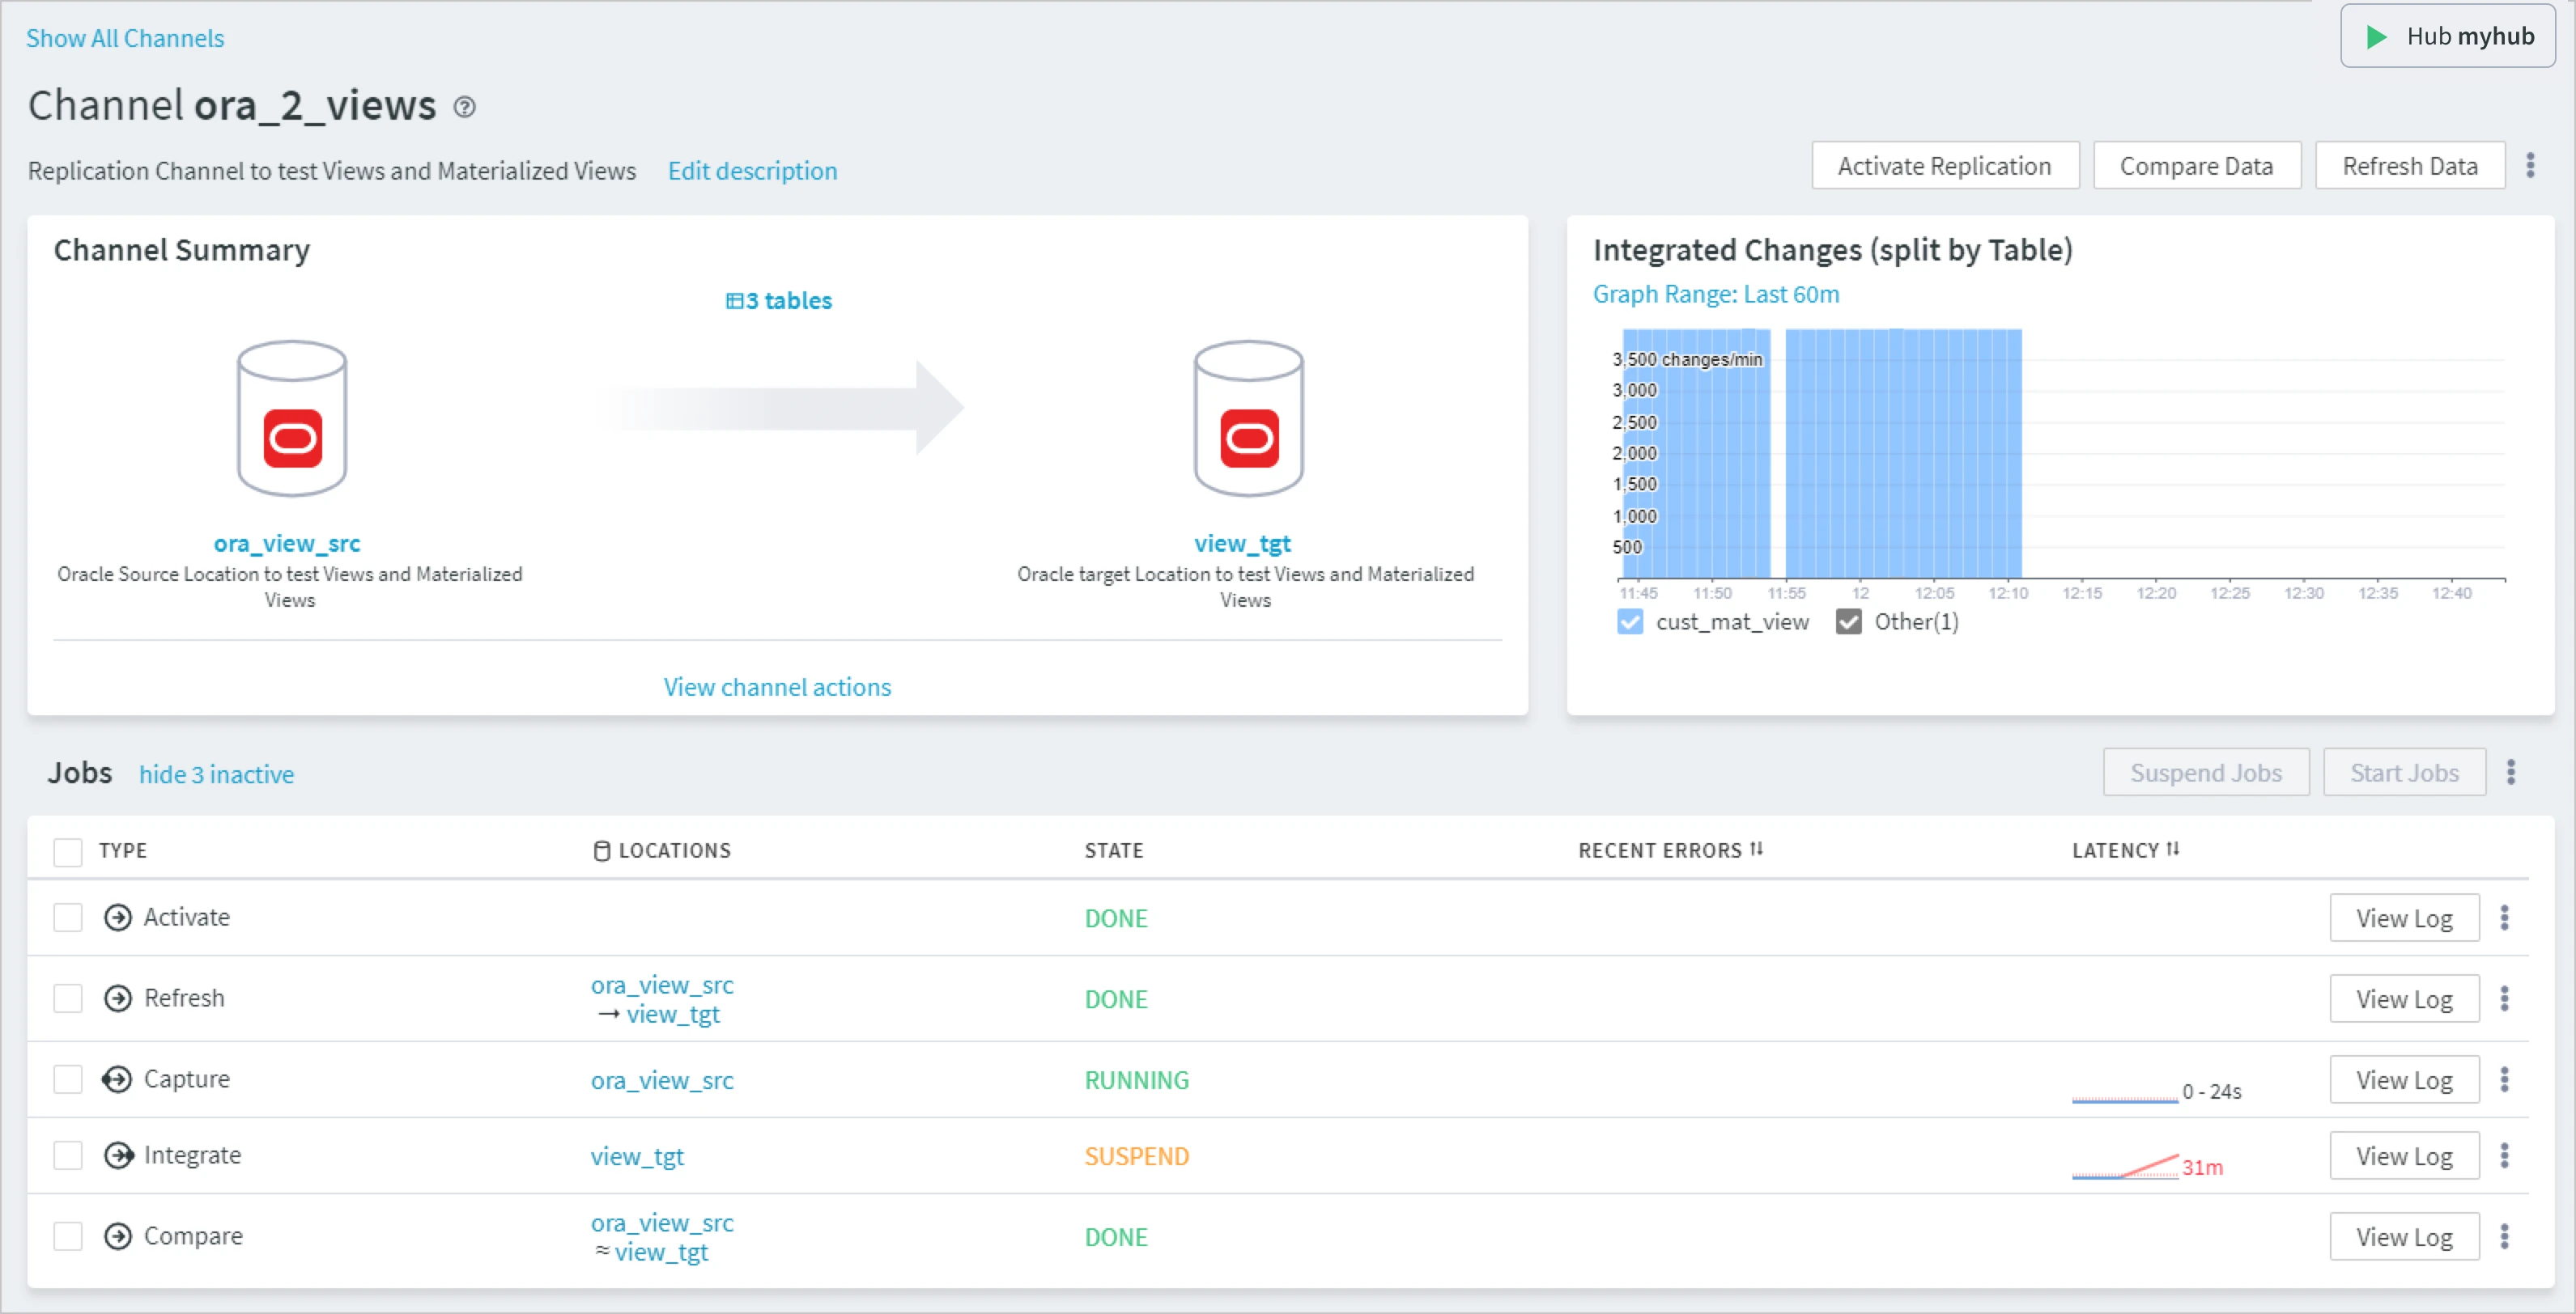Sort jobs by the Latency column
The height and width of the screenshot is (1314, 2576).
[x=2127, y=850]
